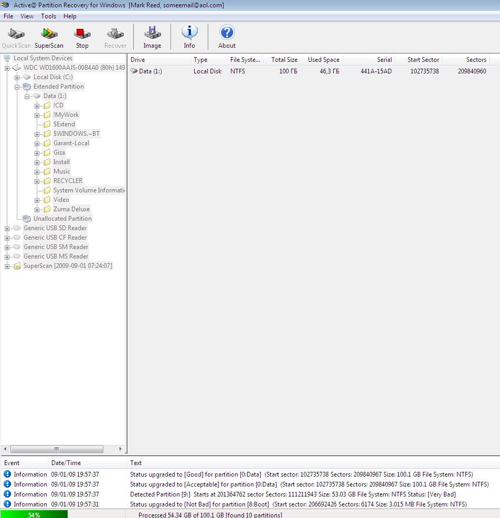The width and height of the screenshot is (500, 518).
Task: Click the Start Sector column header
Action: [x=423, y=60]
